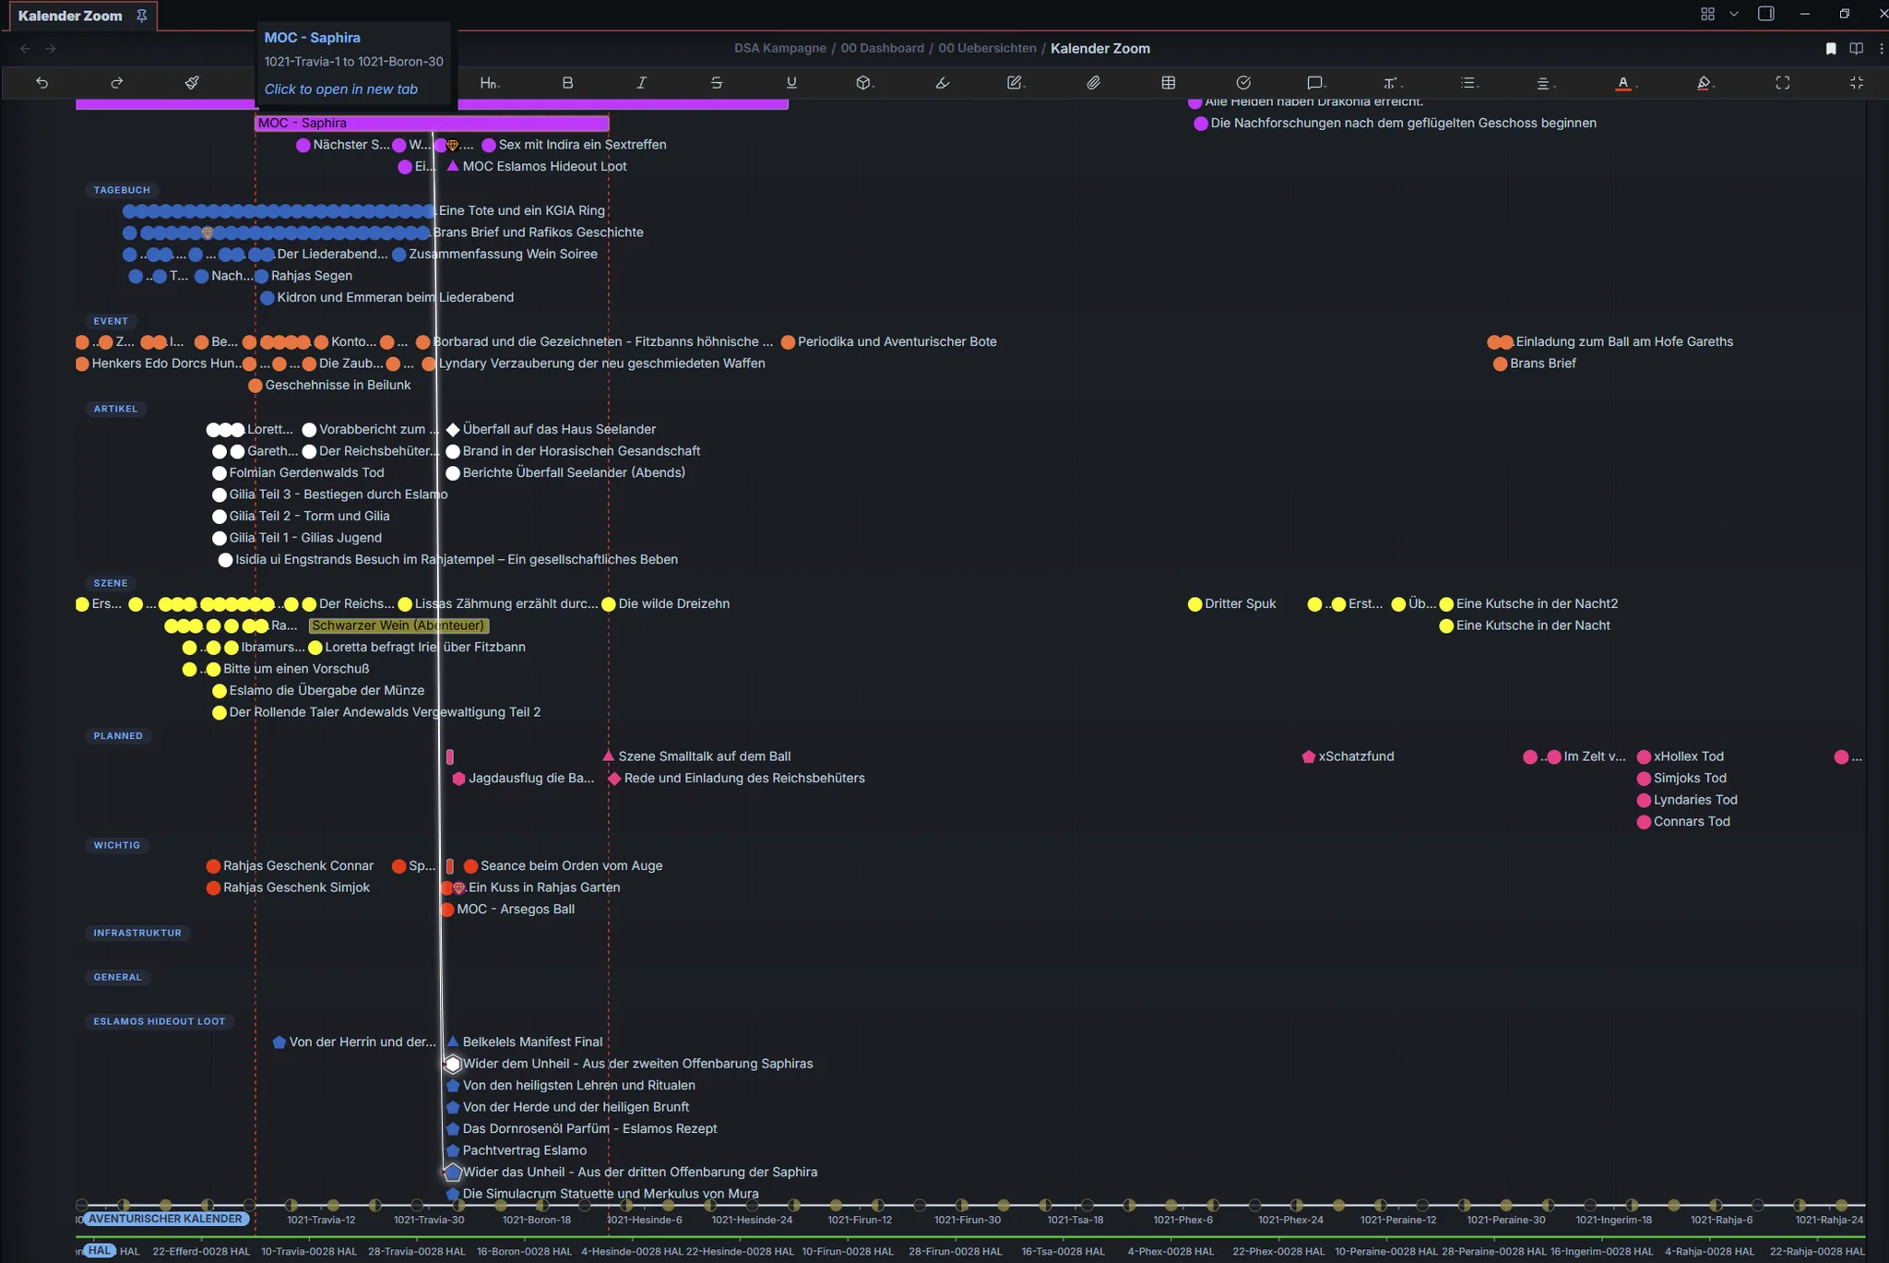Insert a table via the toolbar

pos(1168,83)
